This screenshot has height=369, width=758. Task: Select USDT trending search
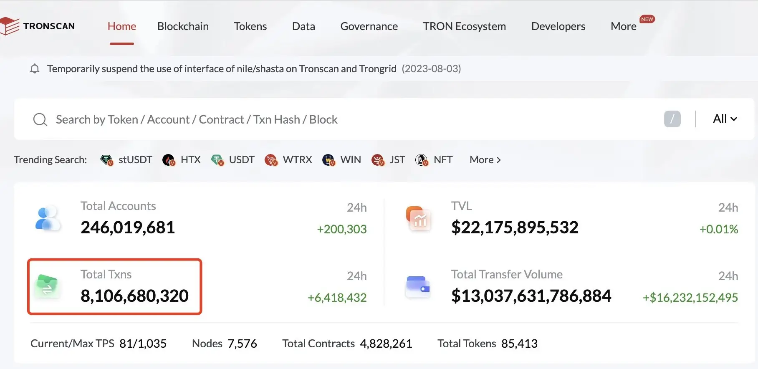point(242,160)
